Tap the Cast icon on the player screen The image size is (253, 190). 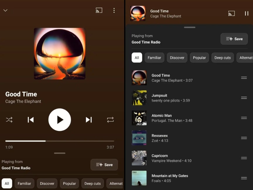(99, 10)
